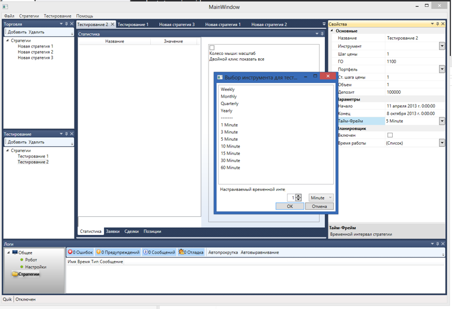Toggle the Предупреждений warnings filter
The image size is (452, 309).
118,253
